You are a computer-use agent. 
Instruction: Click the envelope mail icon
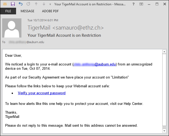click(5, 4)
